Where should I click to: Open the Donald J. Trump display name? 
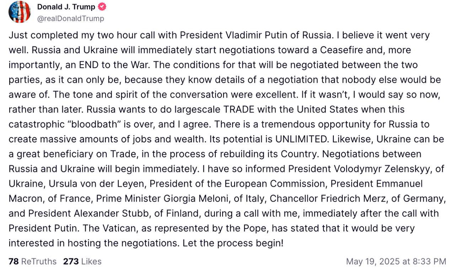pos(66,7)
